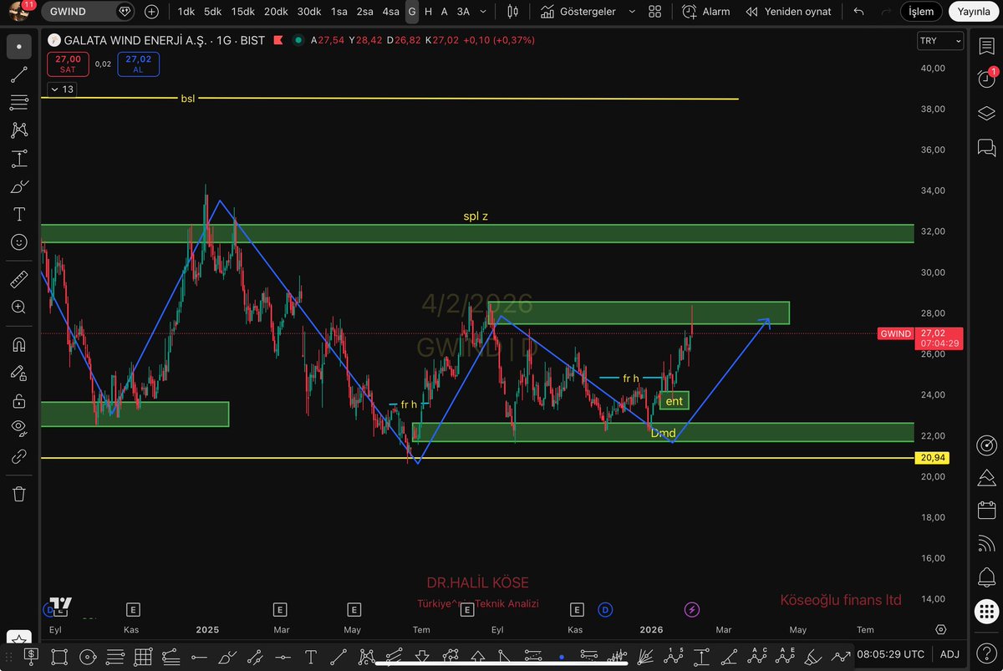The image size is (1003, 671).
Task: Redo the undone chart action
Action: 884,12
